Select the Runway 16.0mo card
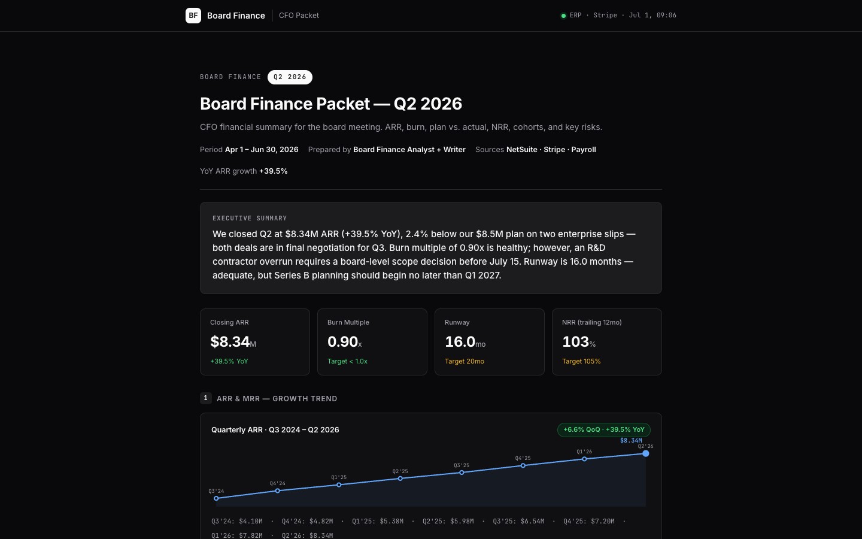Image resolution: width=862 pixels, height=539 pixels. [x=490, y=342]
